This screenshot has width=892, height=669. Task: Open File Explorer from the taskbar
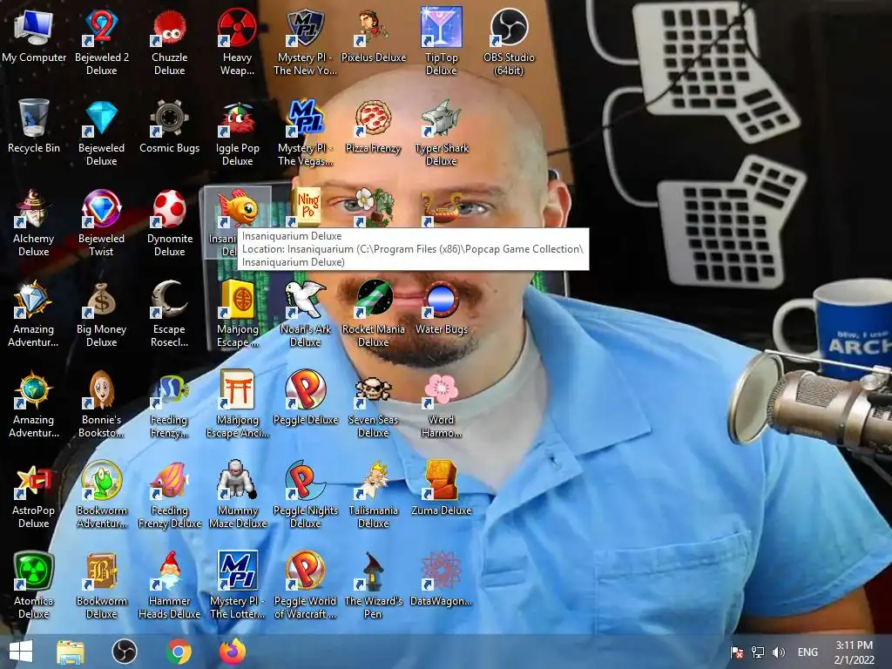(70, 652)
